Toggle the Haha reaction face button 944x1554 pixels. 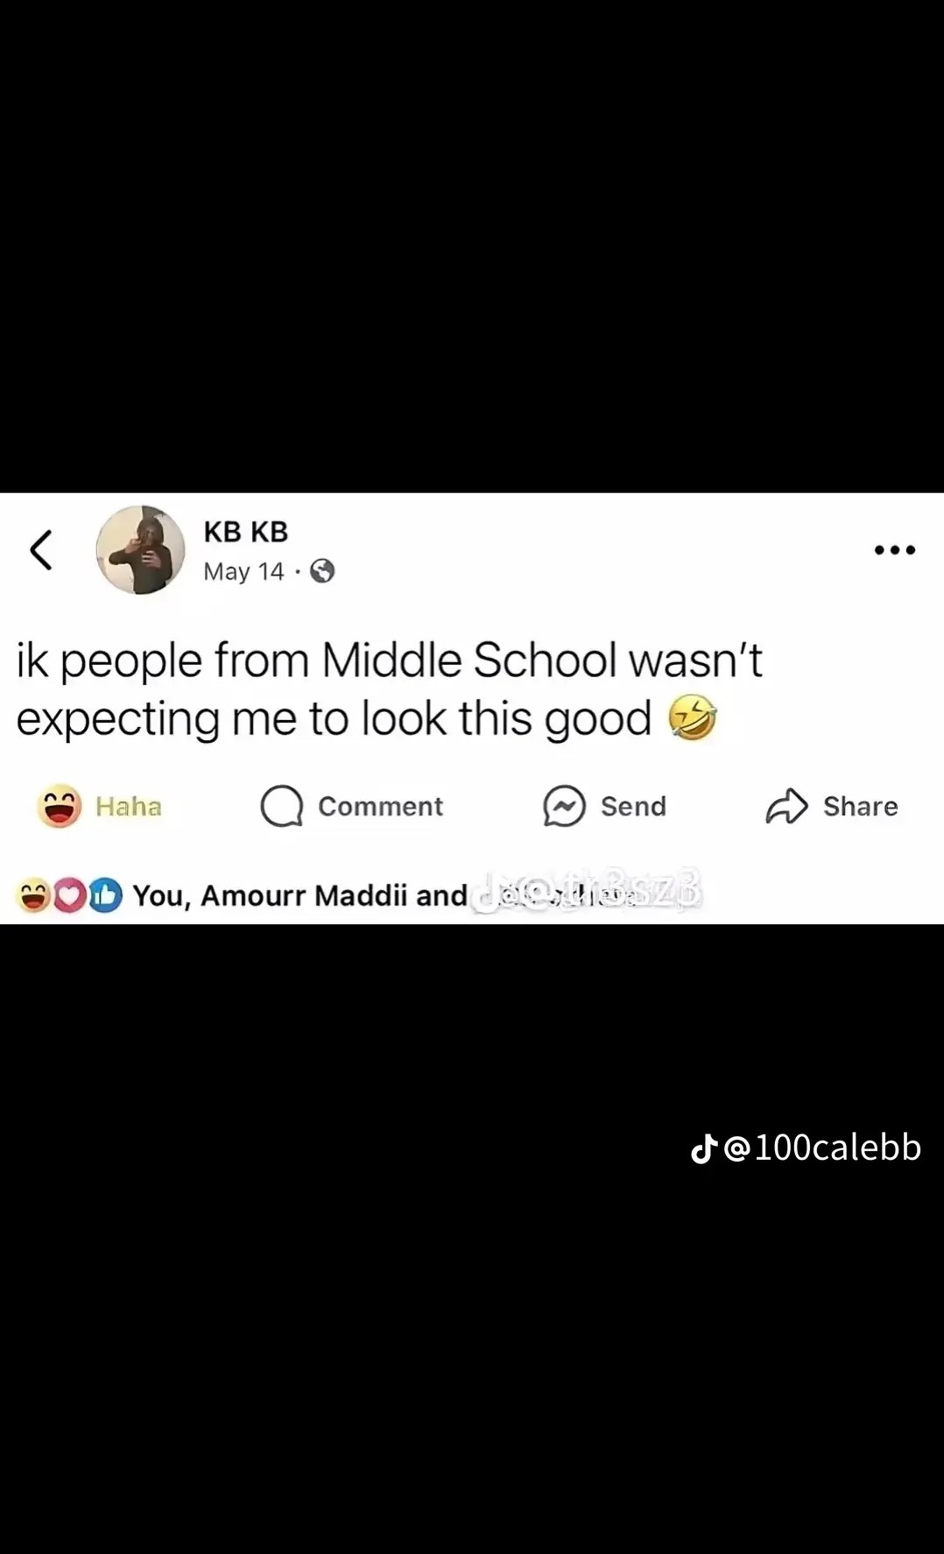tap(60, 806)
